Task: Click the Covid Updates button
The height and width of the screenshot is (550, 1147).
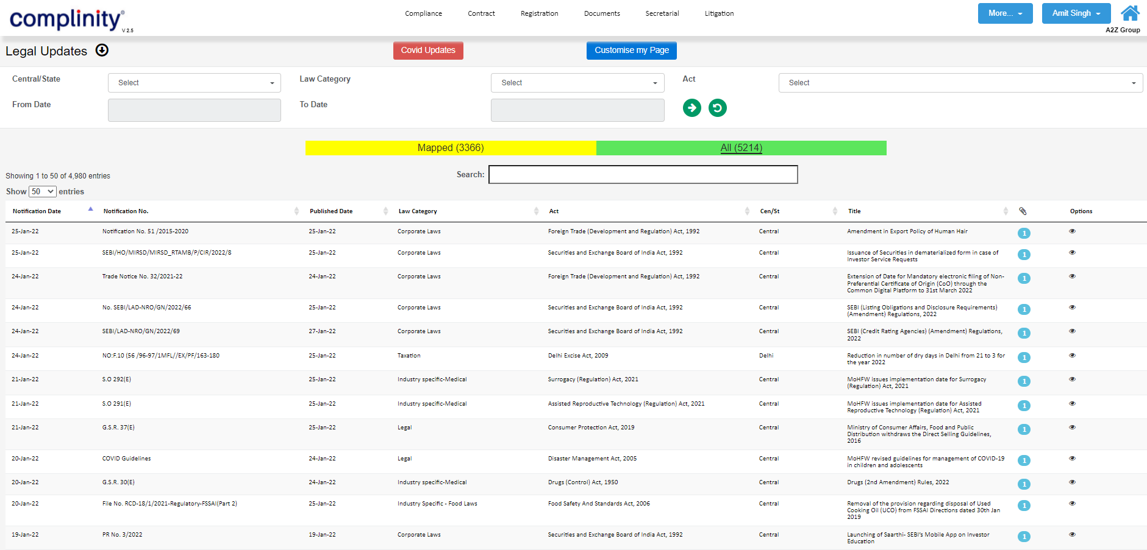Action: 428,51
